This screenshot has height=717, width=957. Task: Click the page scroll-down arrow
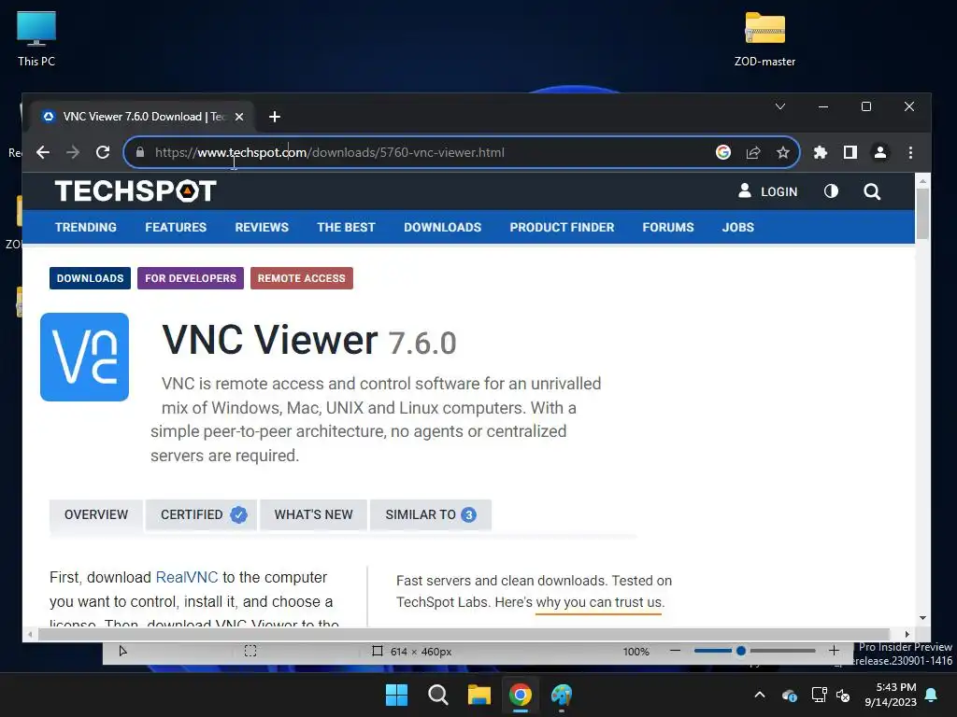[x=922, y=618]
